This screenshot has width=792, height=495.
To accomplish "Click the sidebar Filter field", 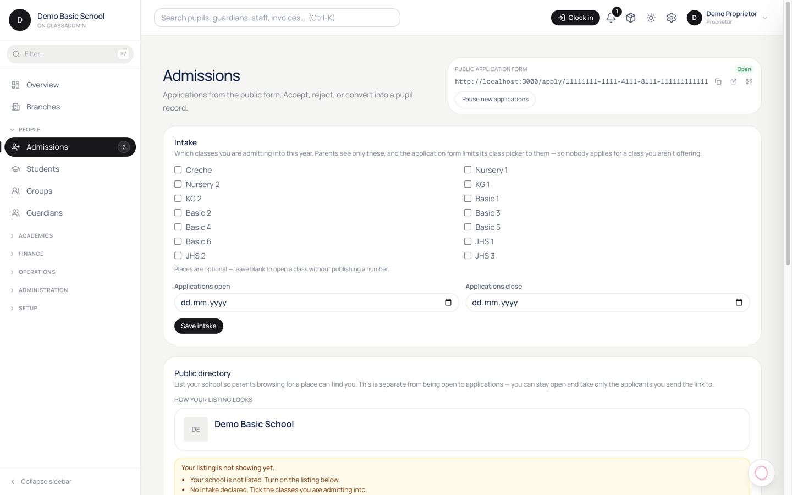I will pyautogui.click(x=70, y=54).
